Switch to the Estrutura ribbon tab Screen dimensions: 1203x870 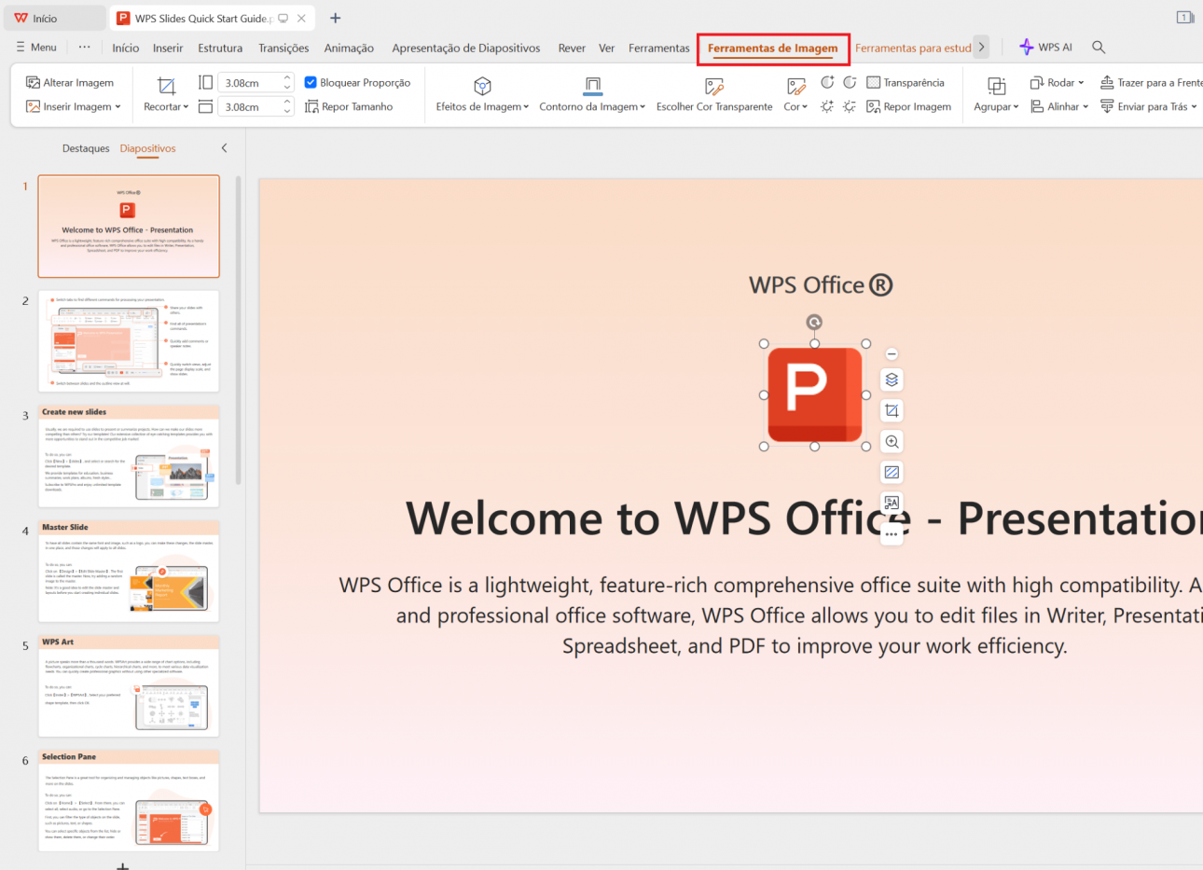(220, 48)
